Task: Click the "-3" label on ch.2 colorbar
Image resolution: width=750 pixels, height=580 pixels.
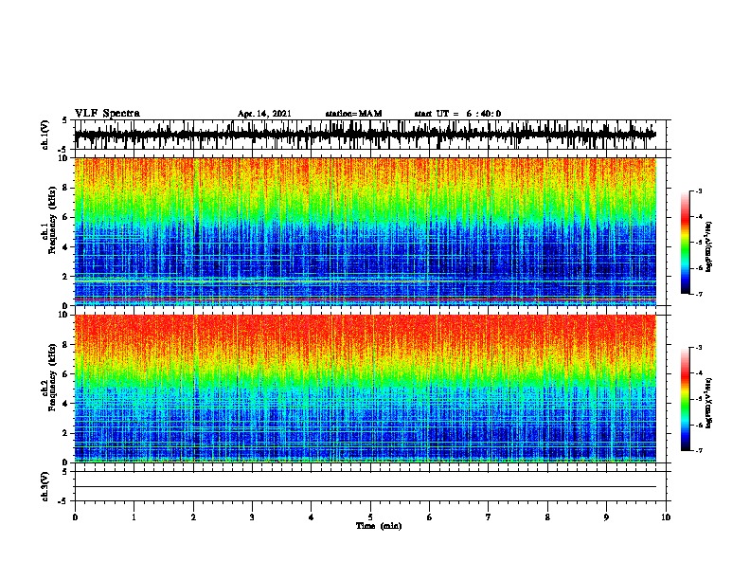Action: pos(698,348)
